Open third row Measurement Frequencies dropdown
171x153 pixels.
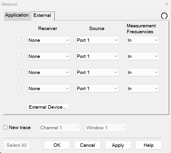pos(143,72)
